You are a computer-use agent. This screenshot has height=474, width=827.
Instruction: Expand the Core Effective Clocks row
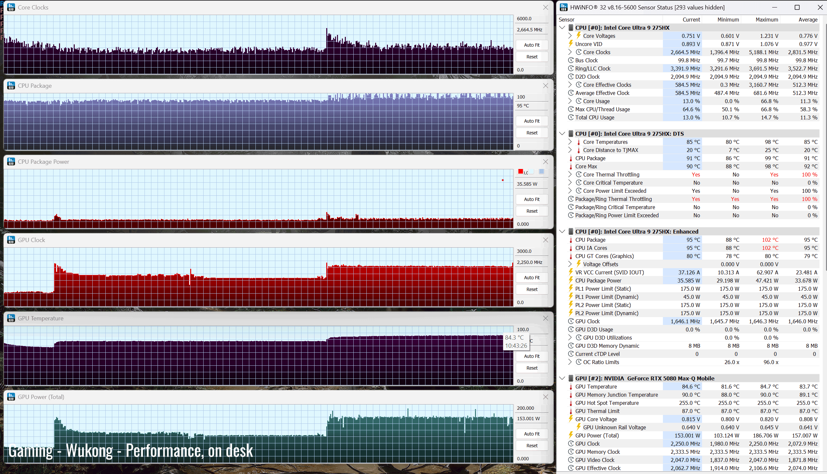click(x=570, y=85)
